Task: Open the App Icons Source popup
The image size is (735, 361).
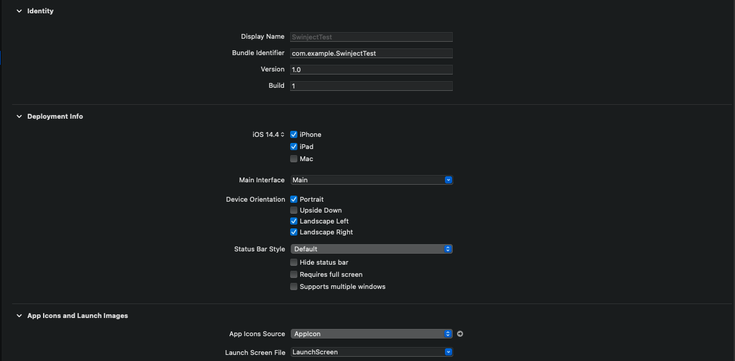Action: point(371,334)
